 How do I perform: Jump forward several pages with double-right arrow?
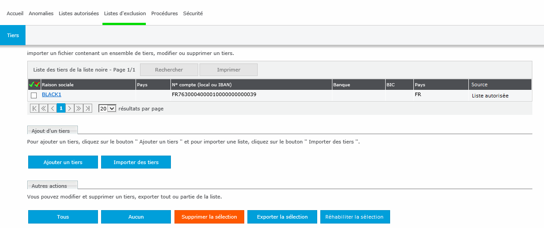[79, 108]
